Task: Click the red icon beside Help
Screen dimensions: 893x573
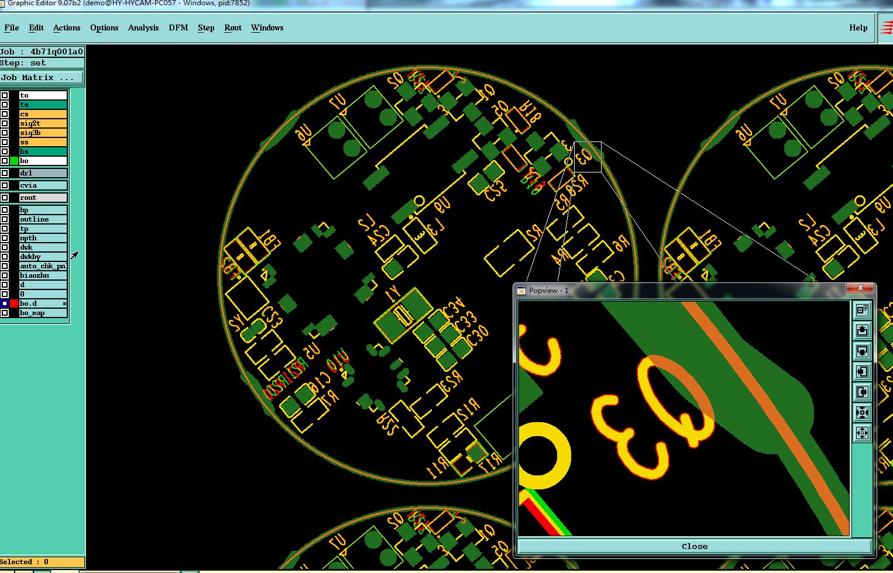Action: (887, 28)
